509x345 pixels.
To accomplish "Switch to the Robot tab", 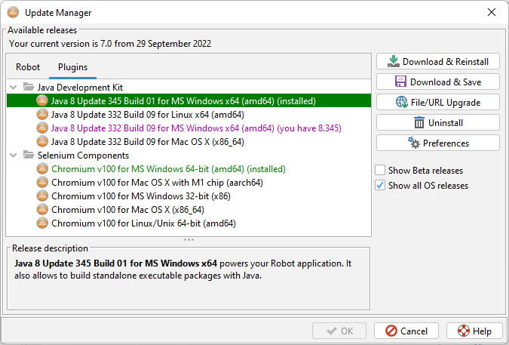I will pyautogui.click(x=28, y=67).
